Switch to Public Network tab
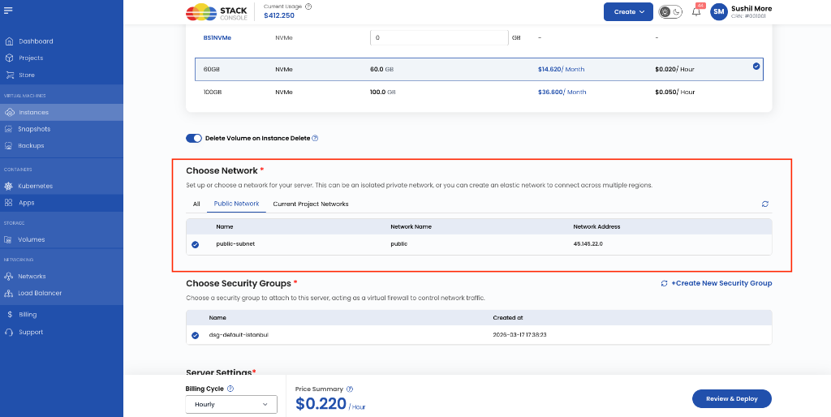This screenshot has height=417, width=831. pyautogui.click(x=236, y=204)
